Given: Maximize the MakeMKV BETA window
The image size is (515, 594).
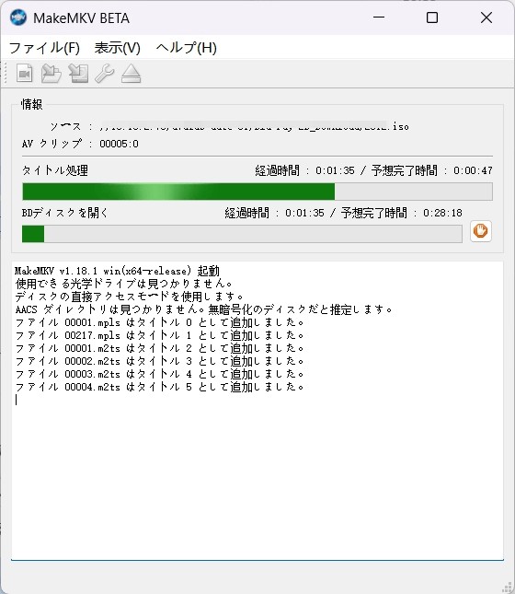Looking at the screenshot, I should coord(432,17).
